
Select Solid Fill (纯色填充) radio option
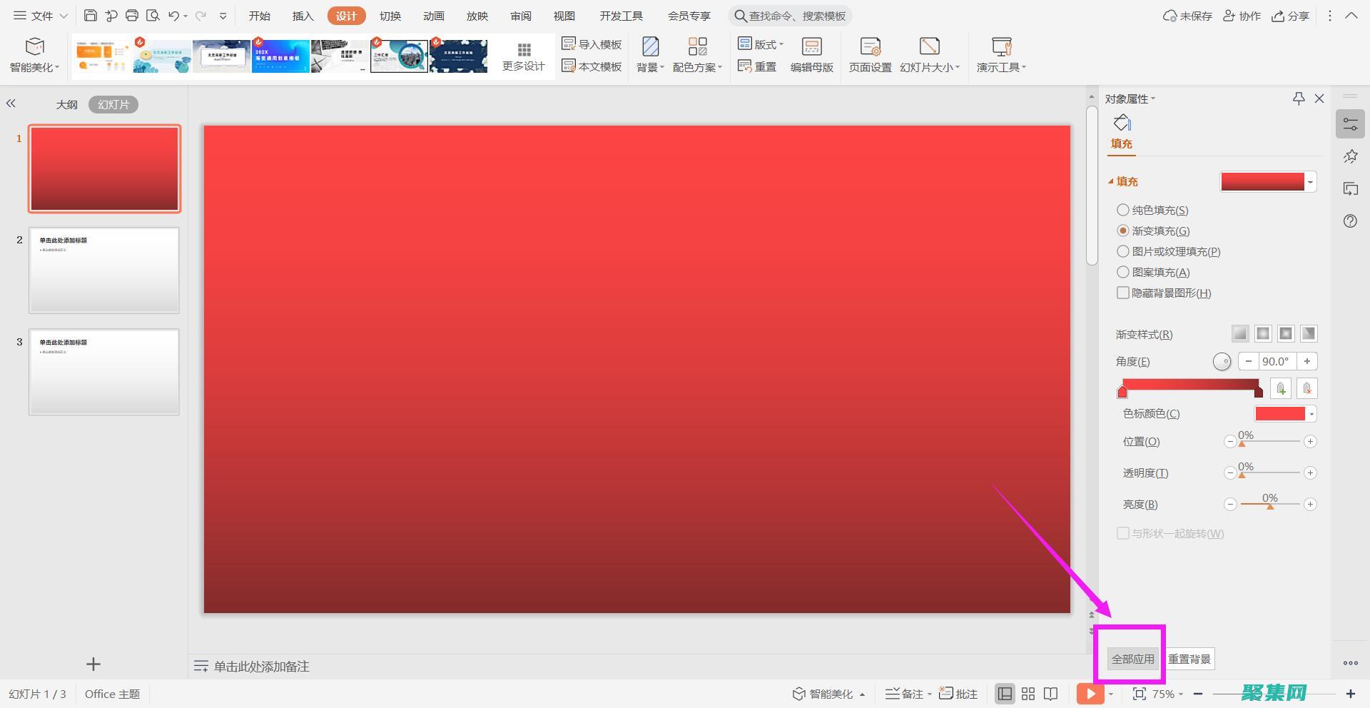pyautogui.click(x=1123, y=210)
